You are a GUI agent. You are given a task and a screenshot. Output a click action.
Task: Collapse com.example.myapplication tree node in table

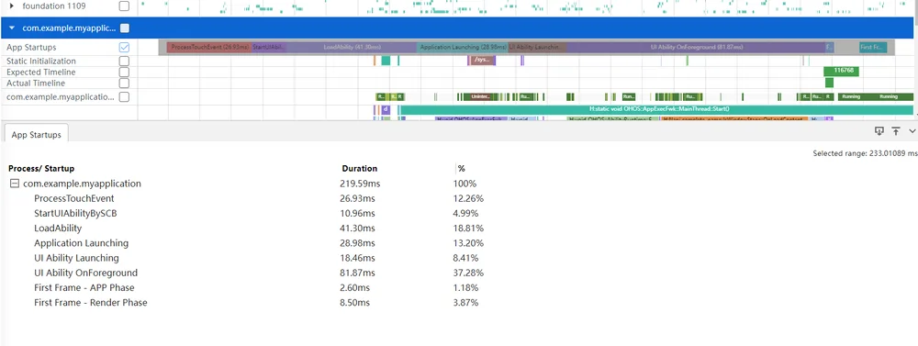point(14,184)
